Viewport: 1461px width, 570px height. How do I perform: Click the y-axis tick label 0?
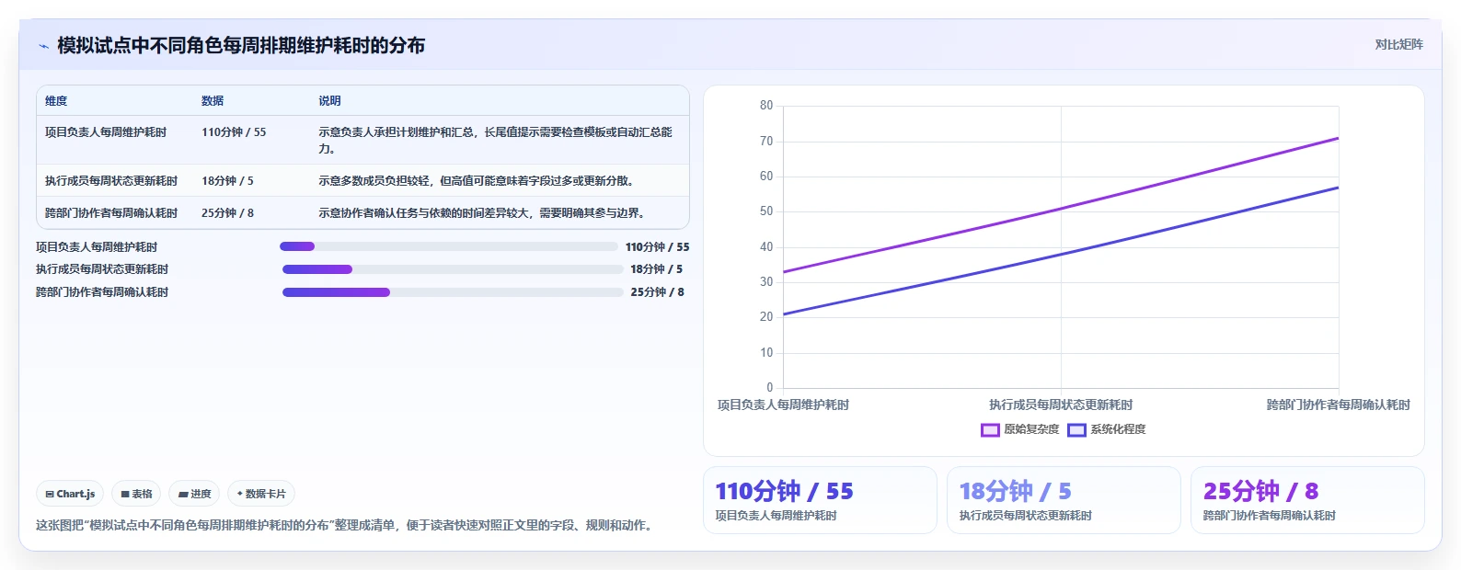770,388
